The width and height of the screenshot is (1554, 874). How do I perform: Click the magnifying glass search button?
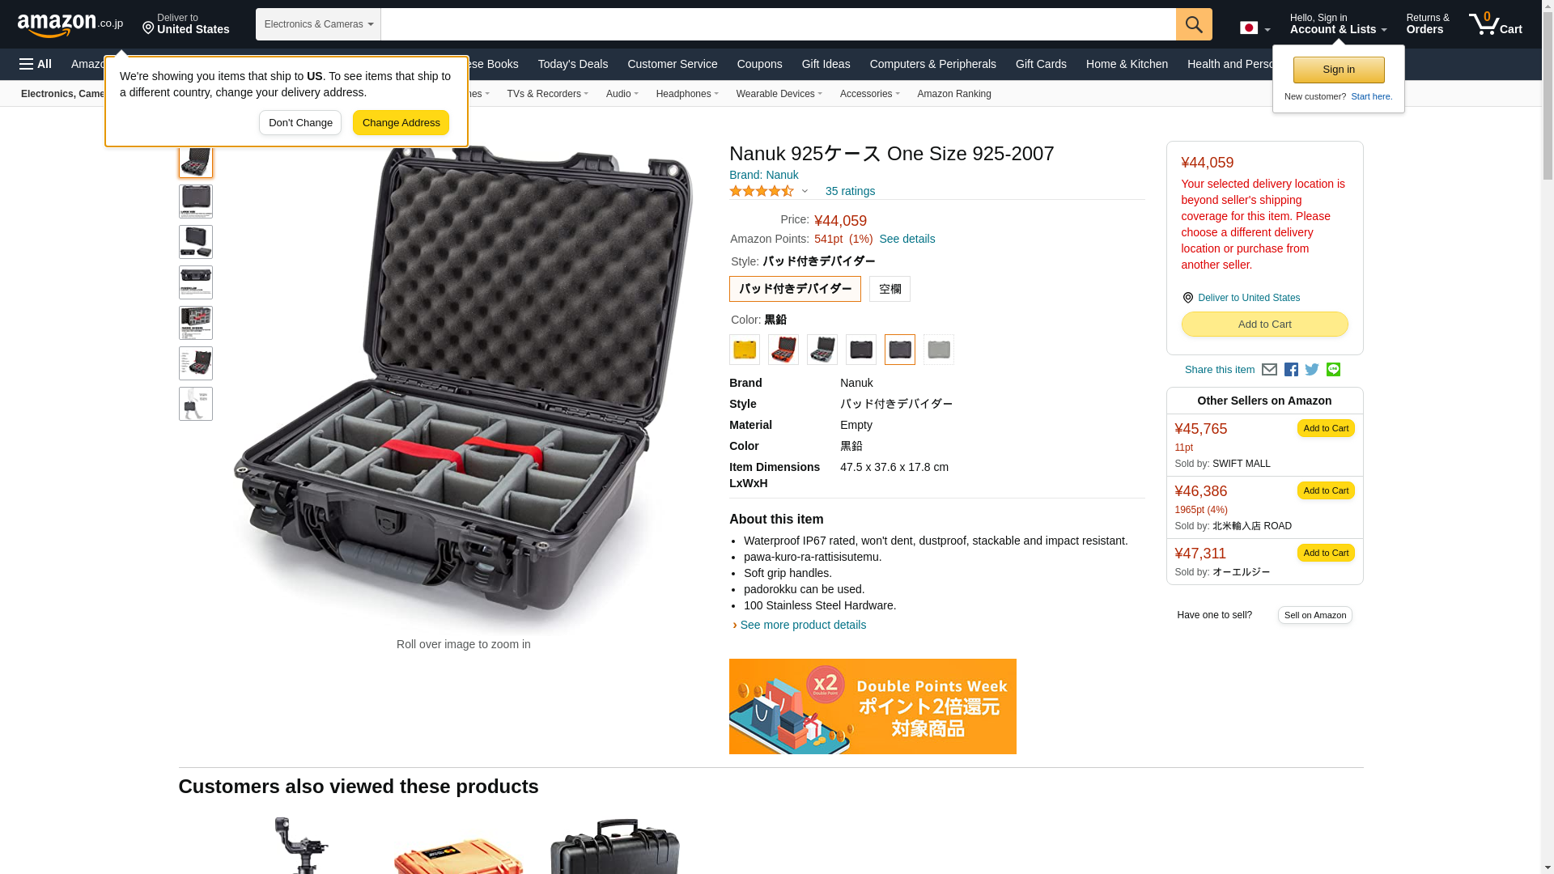click(x=1194, y=24)
